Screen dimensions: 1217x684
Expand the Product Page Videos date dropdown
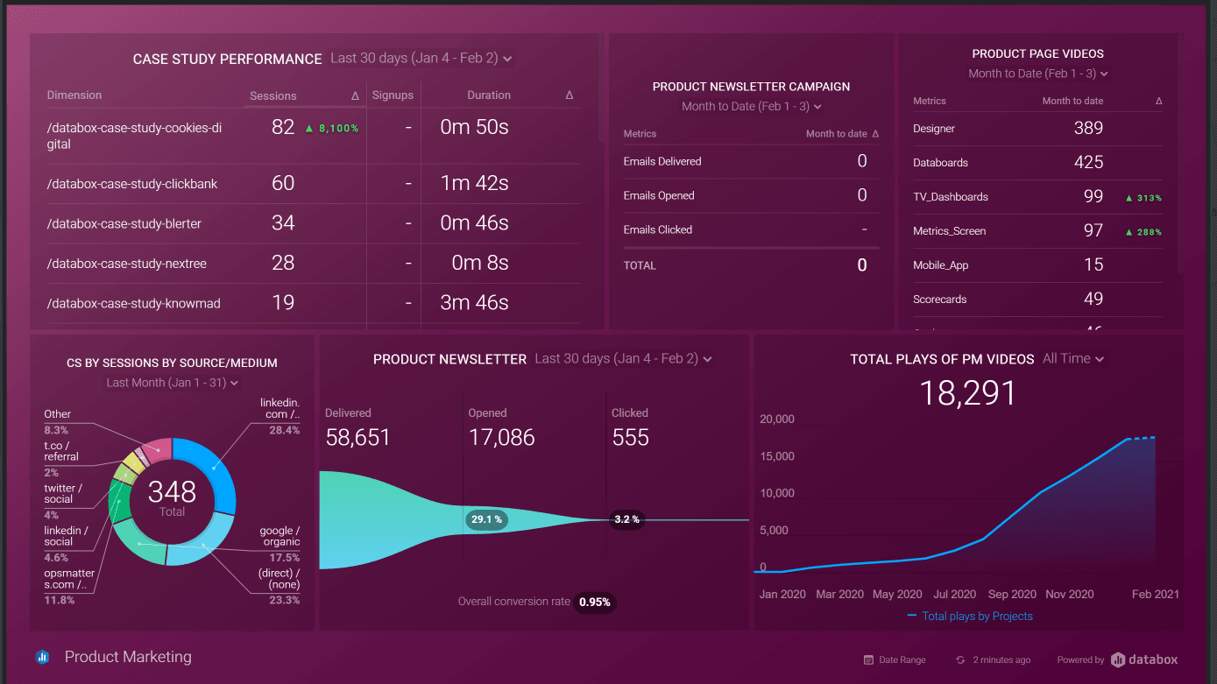pyautogui.click(x=1038, y=74)
